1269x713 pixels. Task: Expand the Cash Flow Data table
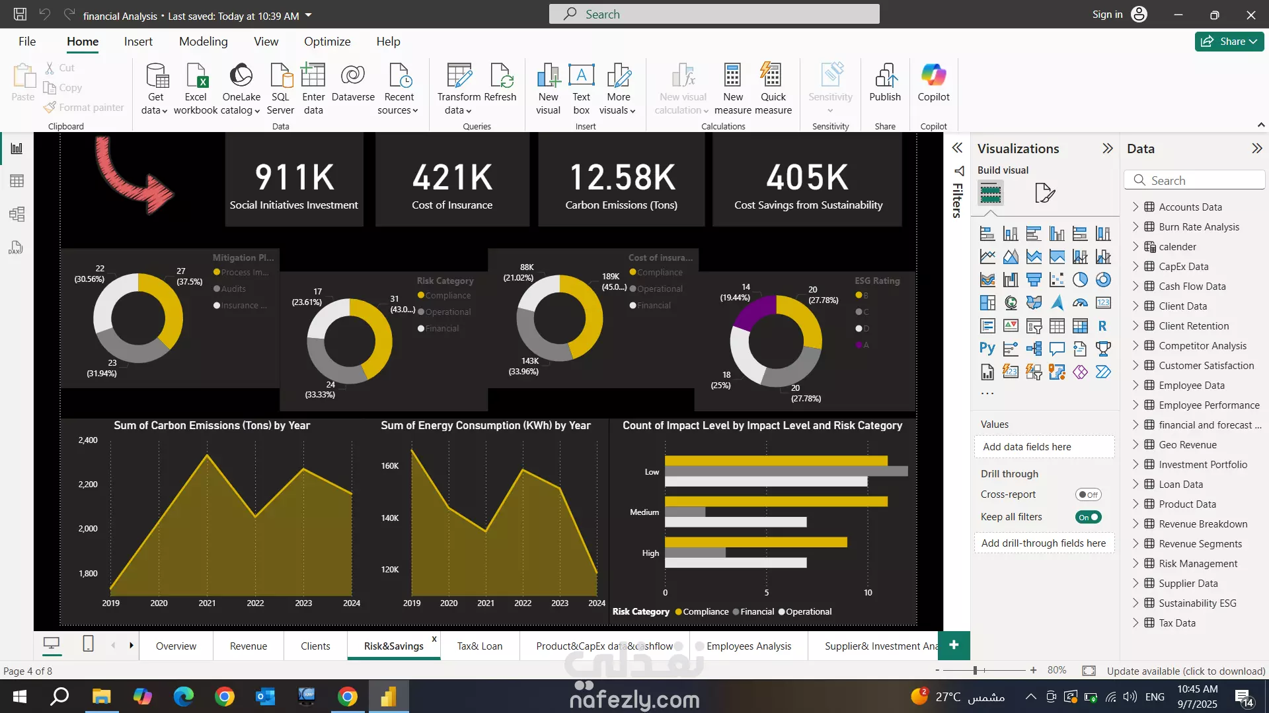click(1135, 286)
